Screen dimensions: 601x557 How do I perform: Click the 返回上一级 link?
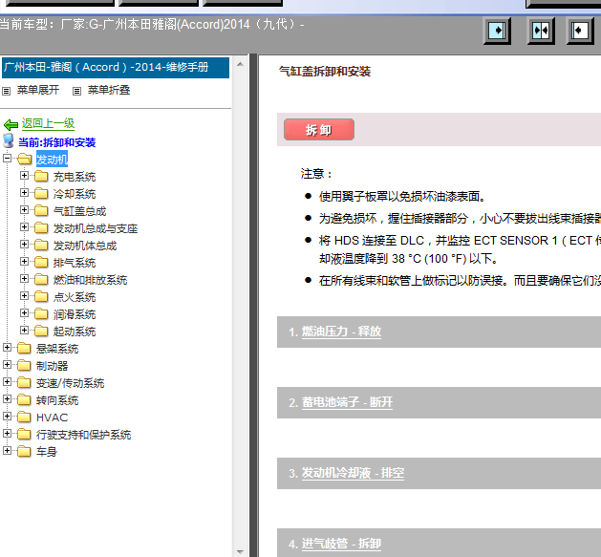(x=48, y=123)
